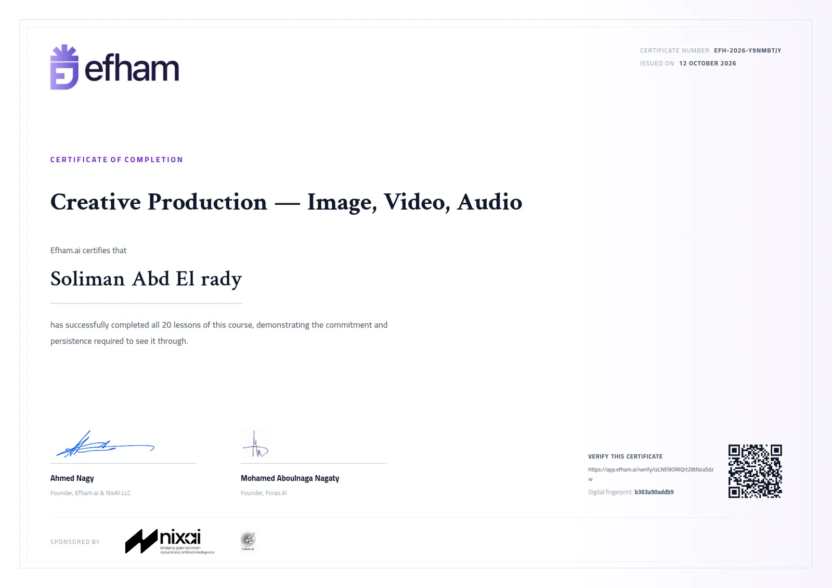Click the nixai sponsor logo
Screen dimensions: 832x588
[170, 541]
